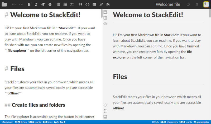Open the file explorer folder icon
The image size is (211, 124).
click(4, 4)
